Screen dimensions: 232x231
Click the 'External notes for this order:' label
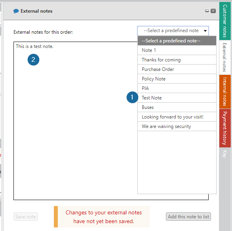[x=43, y=32]
